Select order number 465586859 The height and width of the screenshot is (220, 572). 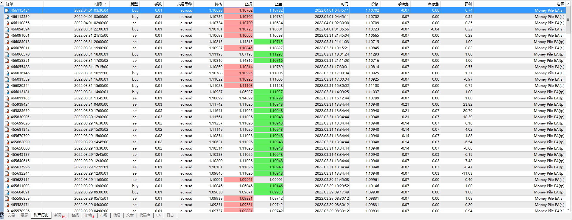coord(20,199)
